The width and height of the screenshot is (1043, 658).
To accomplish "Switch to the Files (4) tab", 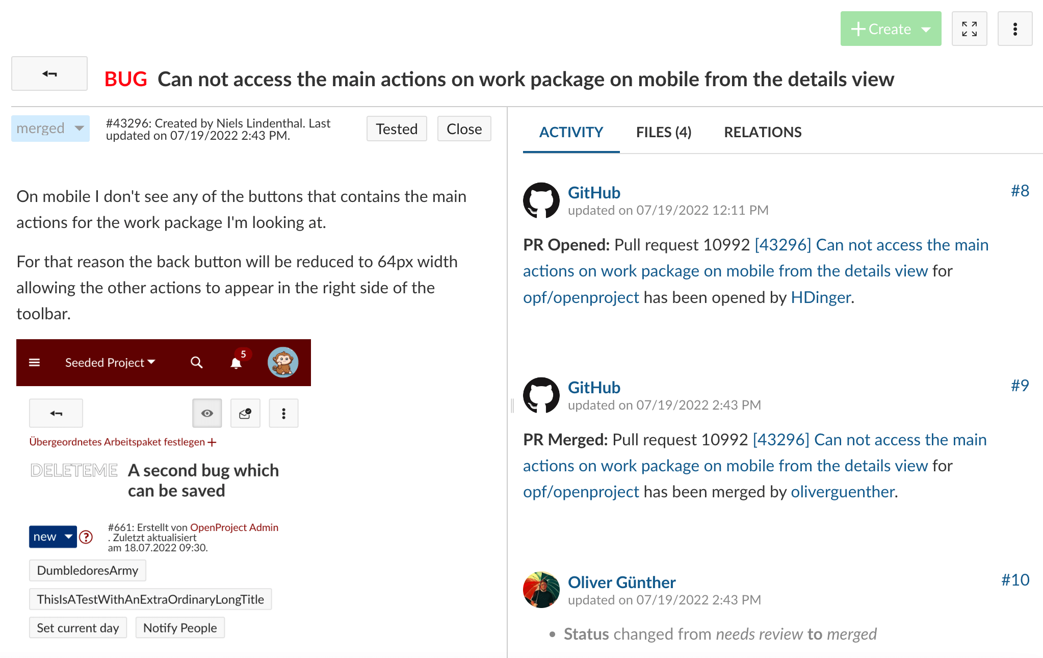I will click(663, 132).
